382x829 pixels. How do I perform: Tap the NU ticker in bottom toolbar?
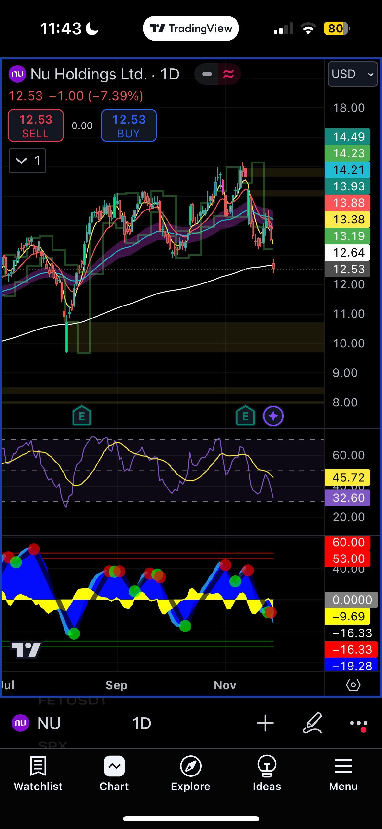49,723
